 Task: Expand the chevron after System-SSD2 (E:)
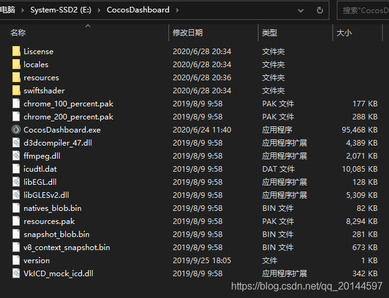click(99, 10)
